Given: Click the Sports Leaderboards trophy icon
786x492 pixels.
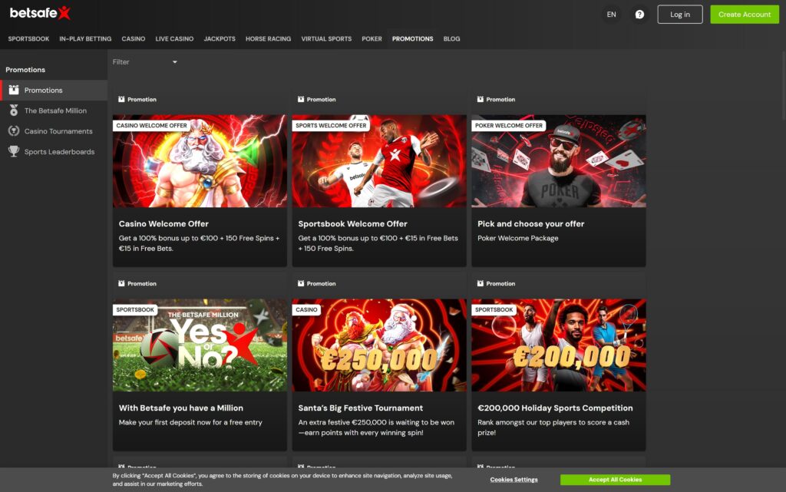Looking at the screenshot, I should coord(15,151).
